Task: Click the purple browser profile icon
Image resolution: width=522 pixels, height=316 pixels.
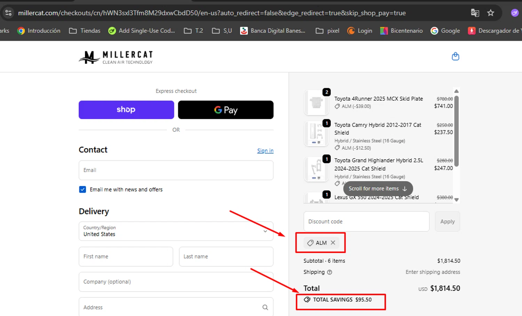Action: coord(515,13)
